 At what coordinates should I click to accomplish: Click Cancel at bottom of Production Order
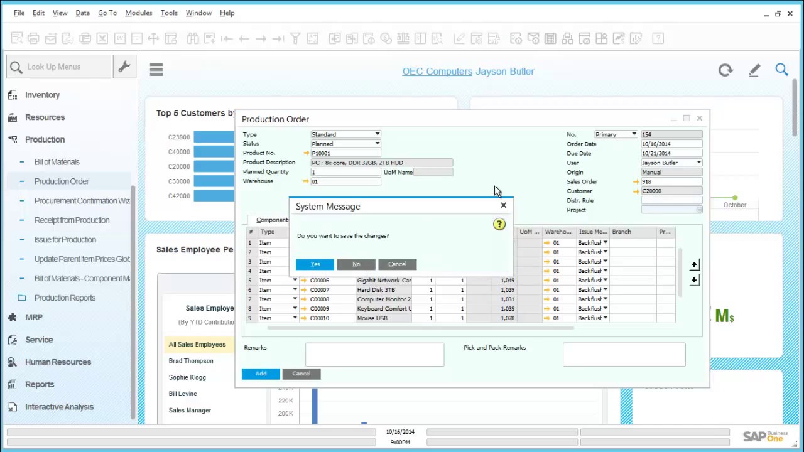[x=301, y=374]
